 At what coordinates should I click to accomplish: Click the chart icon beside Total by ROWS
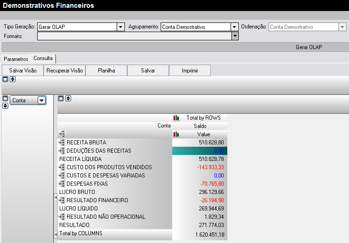pos(176,118)
